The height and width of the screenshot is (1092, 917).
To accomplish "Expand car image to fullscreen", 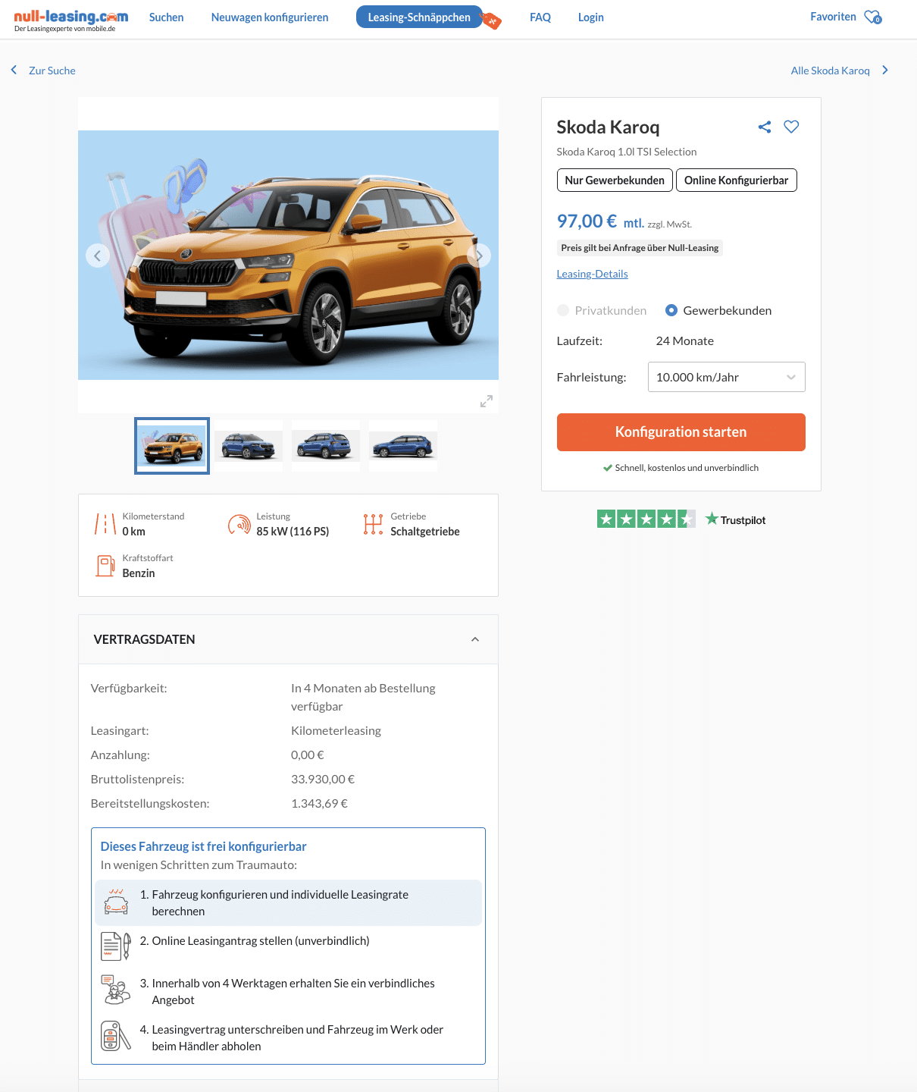I will (487, 401).
